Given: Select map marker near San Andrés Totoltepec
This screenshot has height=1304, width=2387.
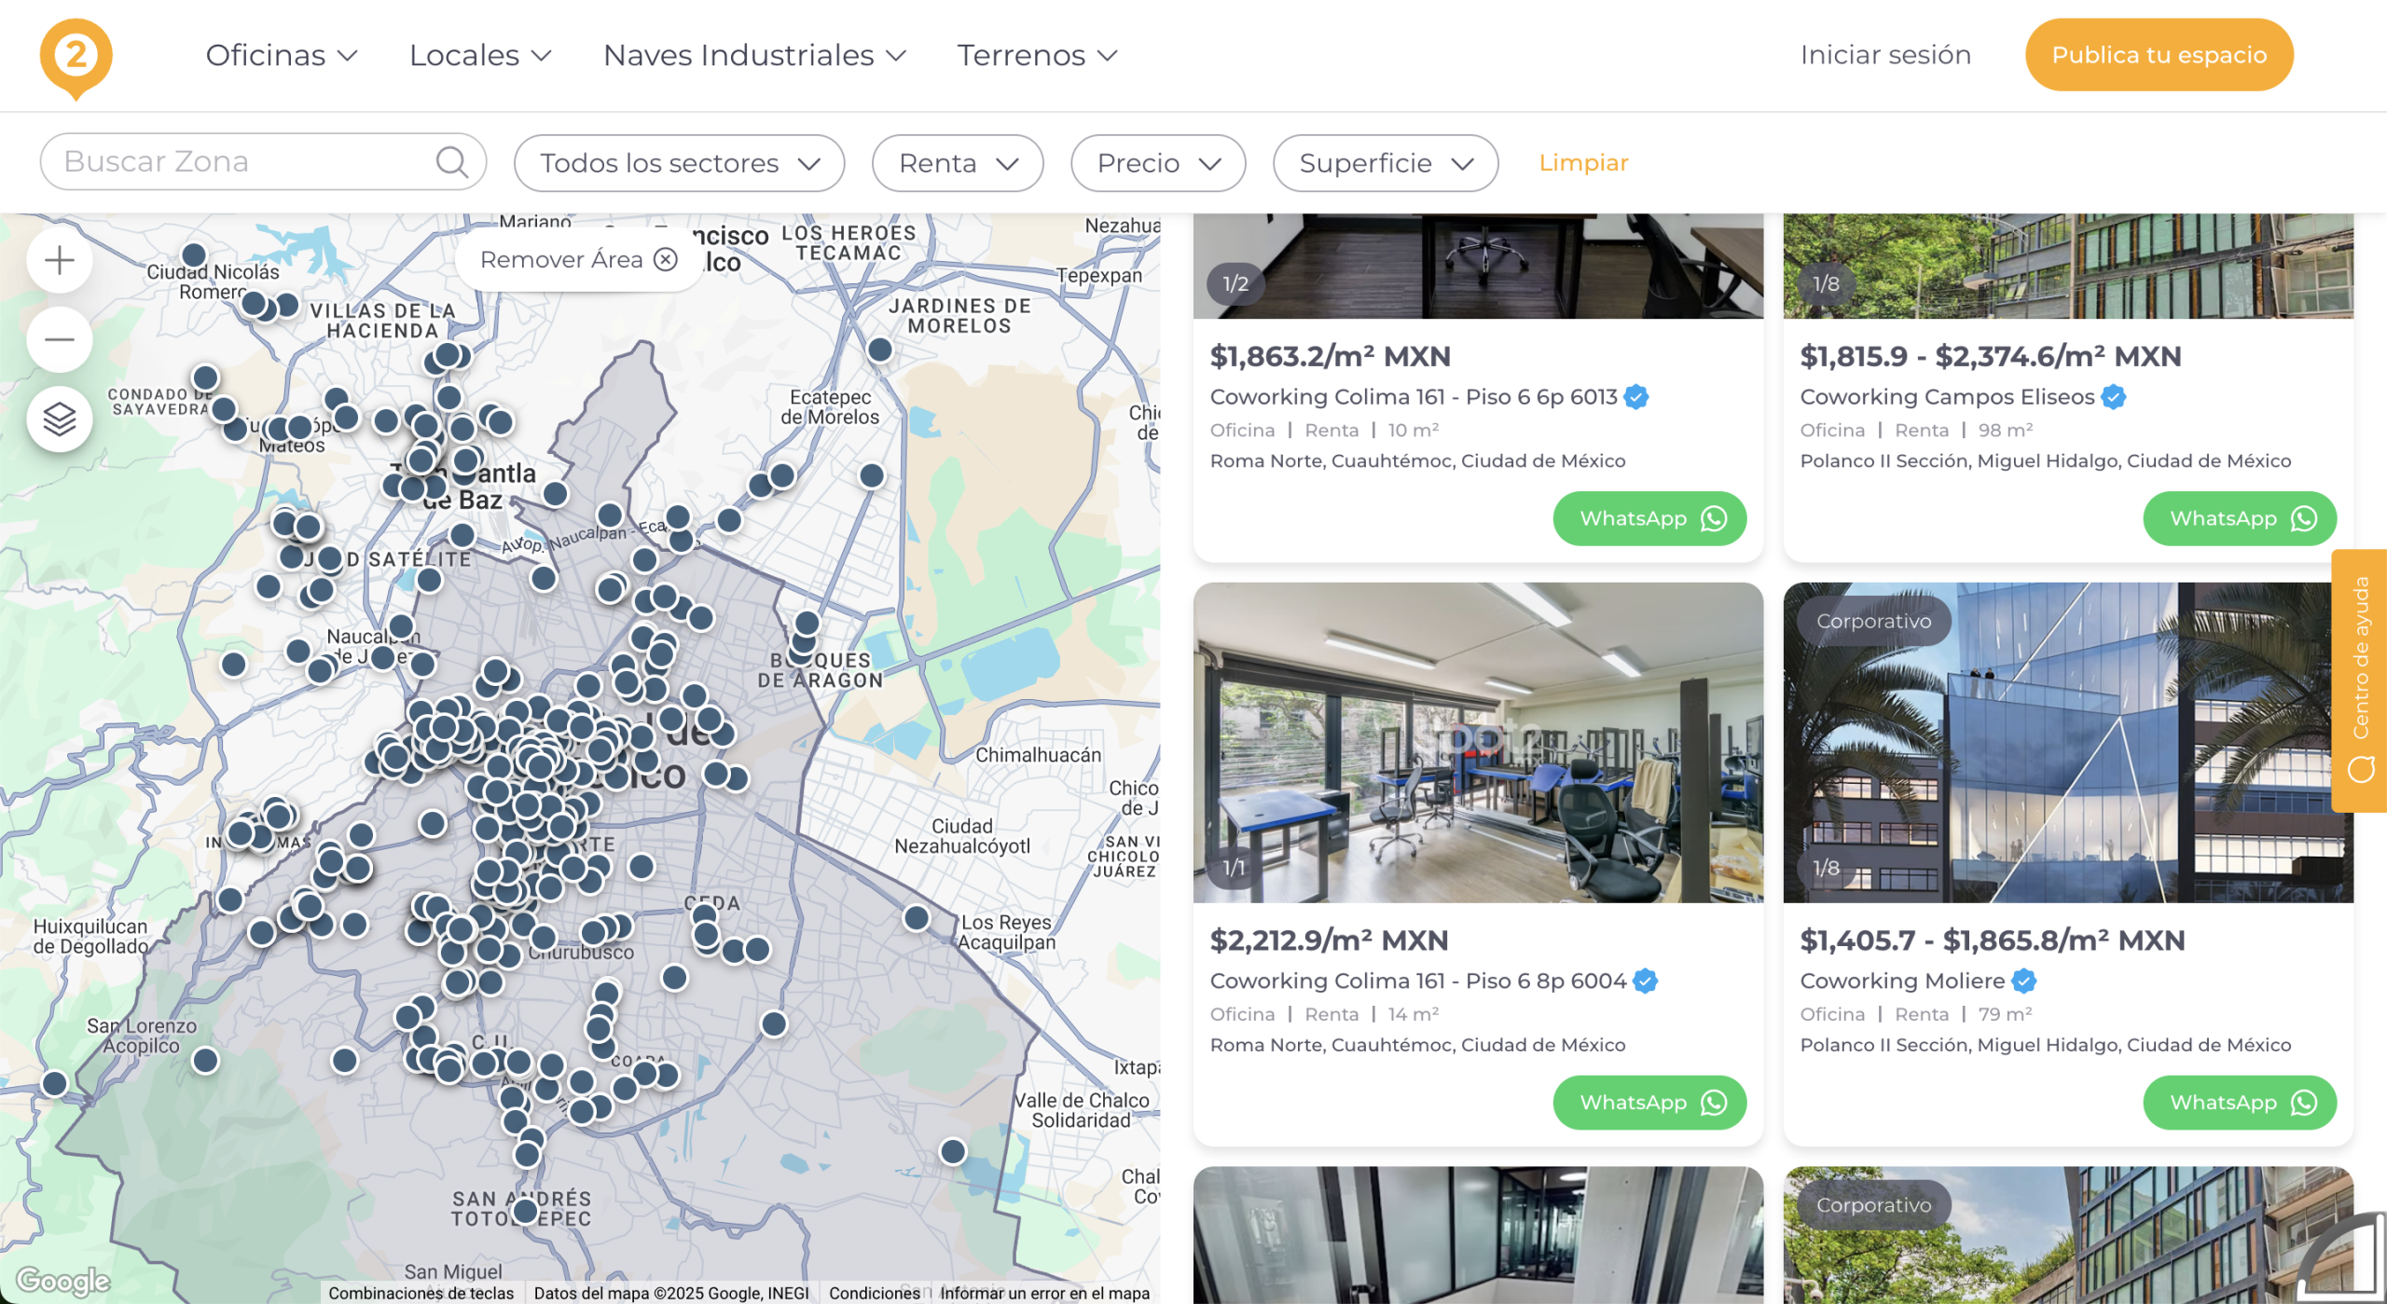Looking at the screenshot, I should (x=525, y=1212).
